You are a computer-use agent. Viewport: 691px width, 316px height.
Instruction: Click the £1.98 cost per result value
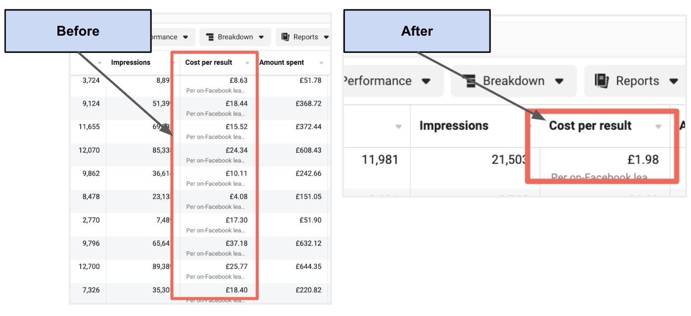pyautogui.click(x=642, y=159)
